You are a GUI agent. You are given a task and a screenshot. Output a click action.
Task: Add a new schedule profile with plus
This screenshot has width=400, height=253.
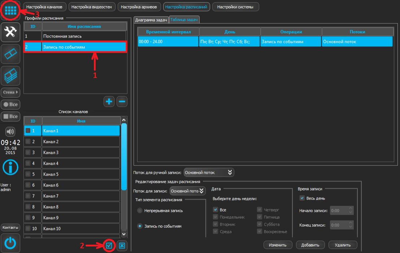point(109,102)
